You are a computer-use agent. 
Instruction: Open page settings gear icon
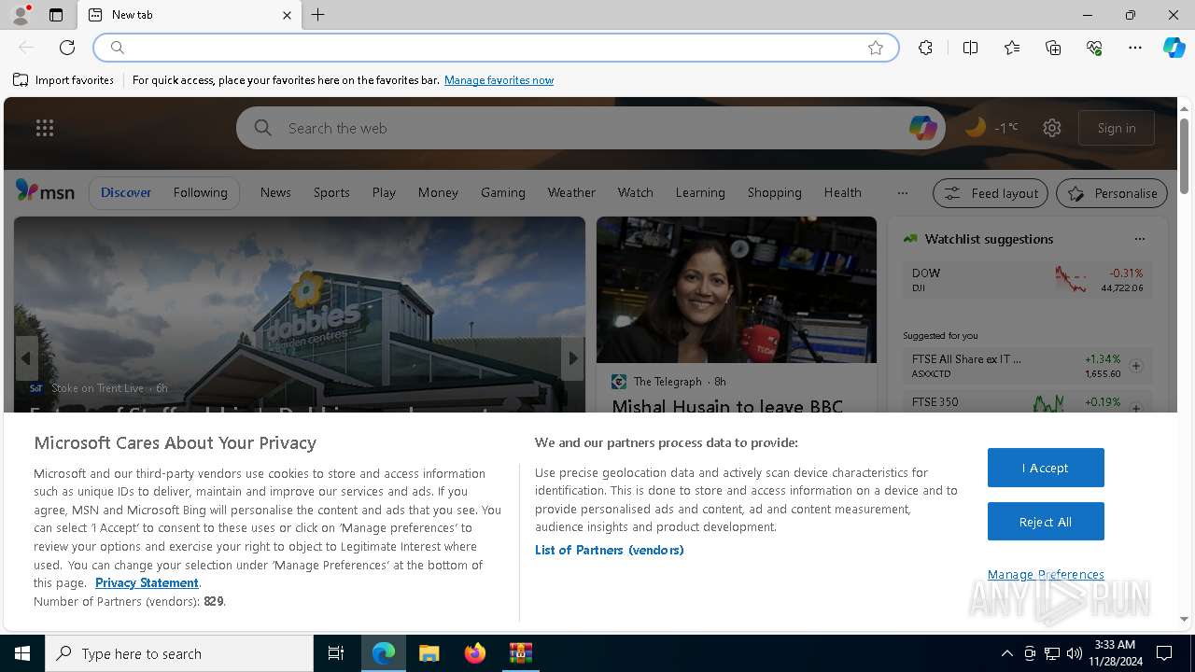pyautogui.click(x=1052, y=128)
